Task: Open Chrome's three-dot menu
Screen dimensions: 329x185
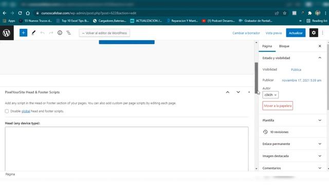Action: [325, 13]
